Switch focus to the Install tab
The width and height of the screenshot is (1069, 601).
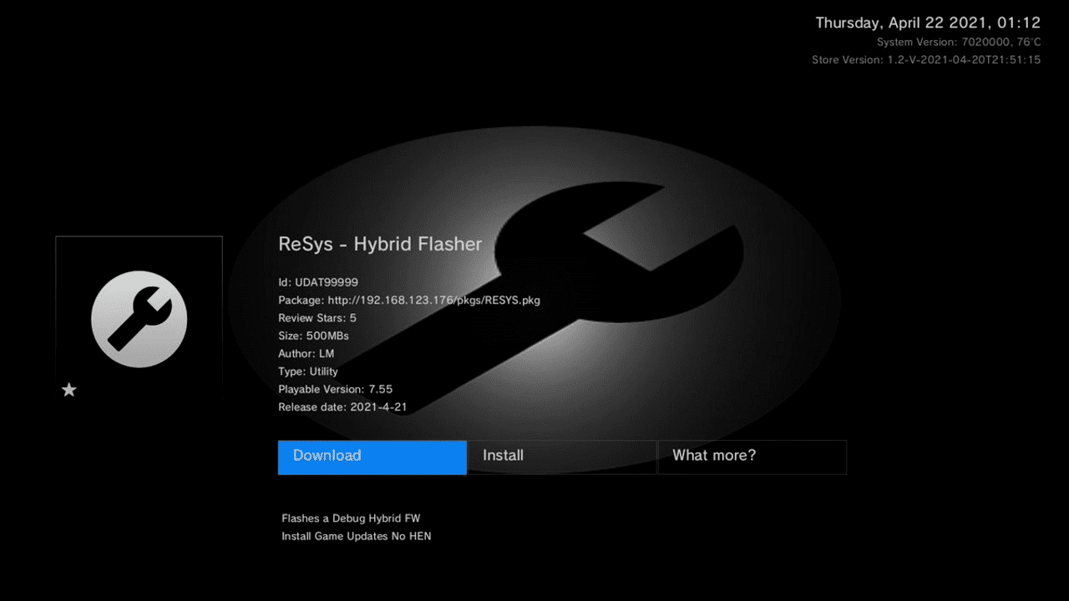pos(561,457)
